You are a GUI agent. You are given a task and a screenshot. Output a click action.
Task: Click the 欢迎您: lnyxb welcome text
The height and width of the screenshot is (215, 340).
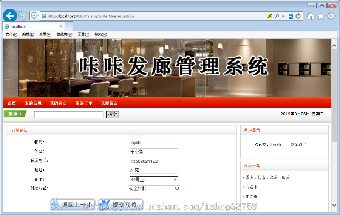[267, 144]
